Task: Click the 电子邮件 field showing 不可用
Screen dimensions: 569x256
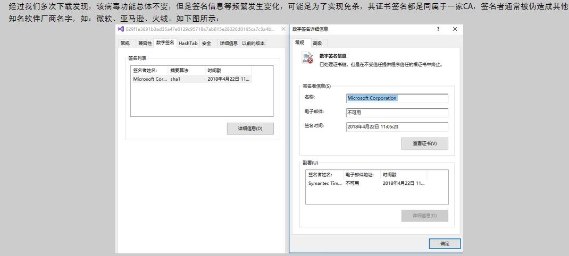Action: point(397,113)
